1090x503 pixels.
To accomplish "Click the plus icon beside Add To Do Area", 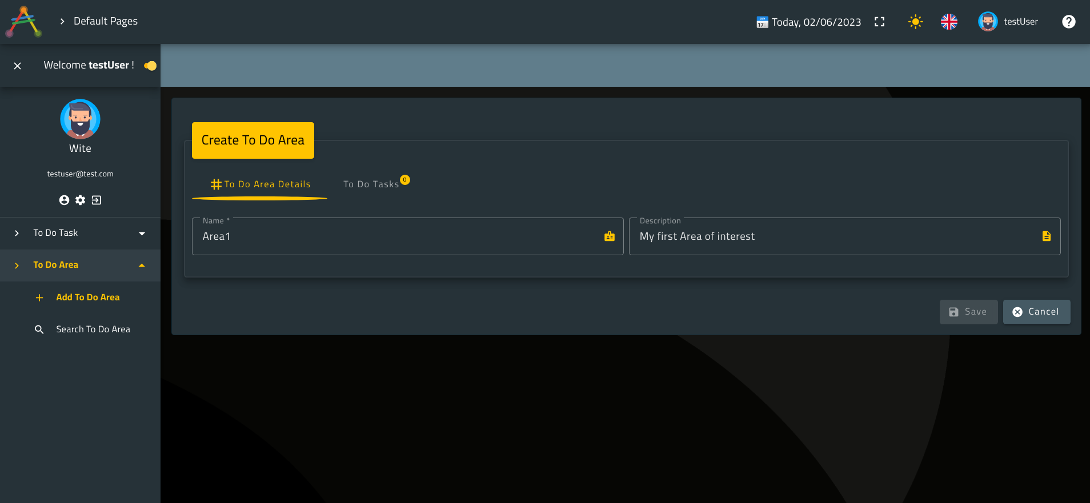I will (39, 297).
